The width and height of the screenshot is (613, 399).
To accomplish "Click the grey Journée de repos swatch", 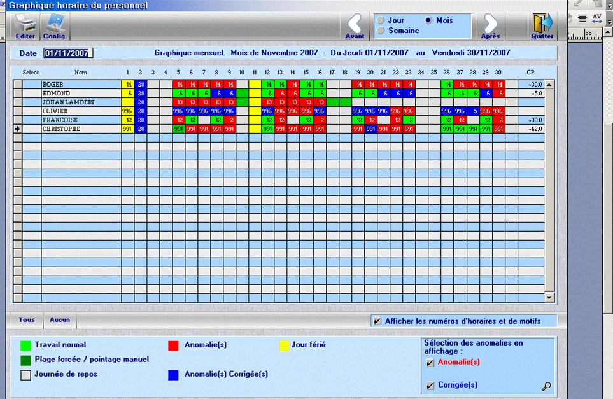I will tap(26, 375).
